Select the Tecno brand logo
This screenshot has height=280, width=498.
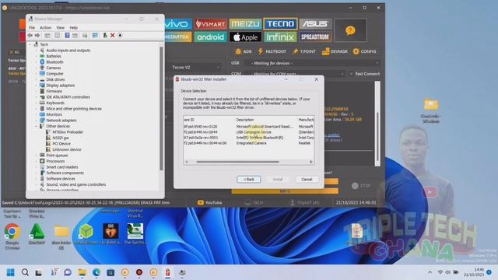click(x=280, y=24)
